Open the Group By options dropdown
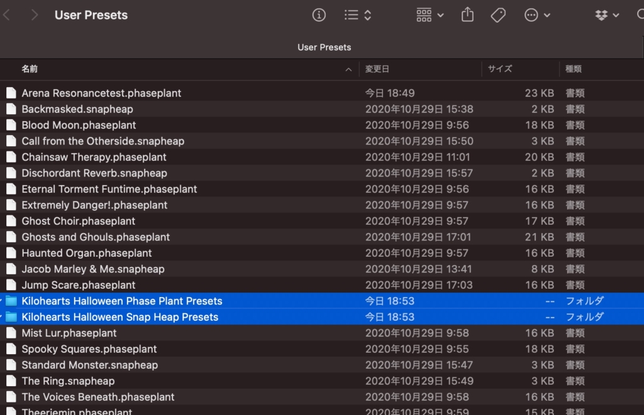This screenshot has height=415, width=644. [x=430, y=15]
